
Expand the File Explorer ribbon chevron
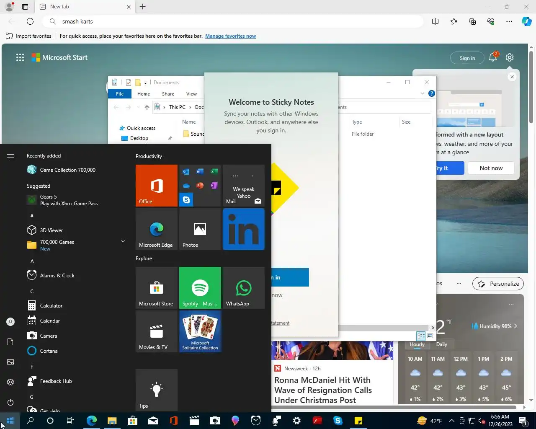pos(423,93)
